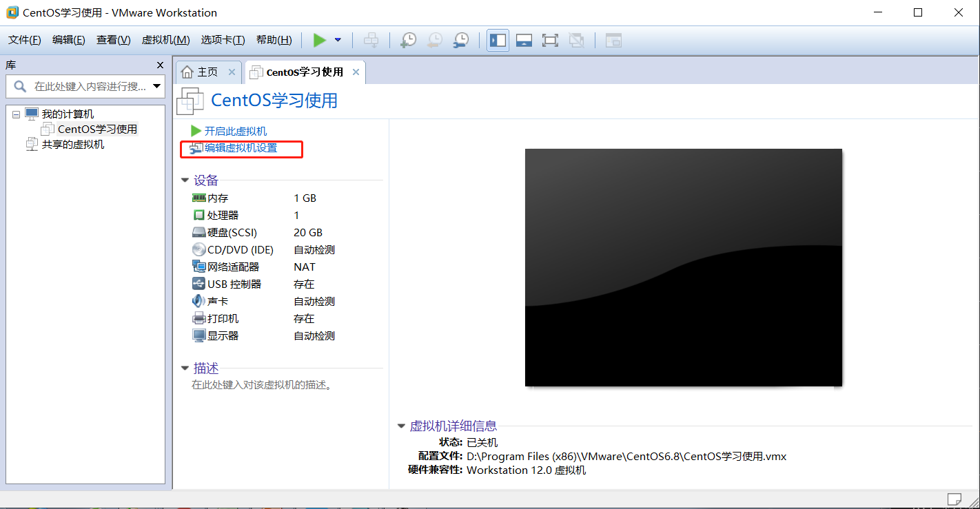Screen dimensions: 980x509
Task: Collapse the 描述 section
Action: tap(185, 368)
